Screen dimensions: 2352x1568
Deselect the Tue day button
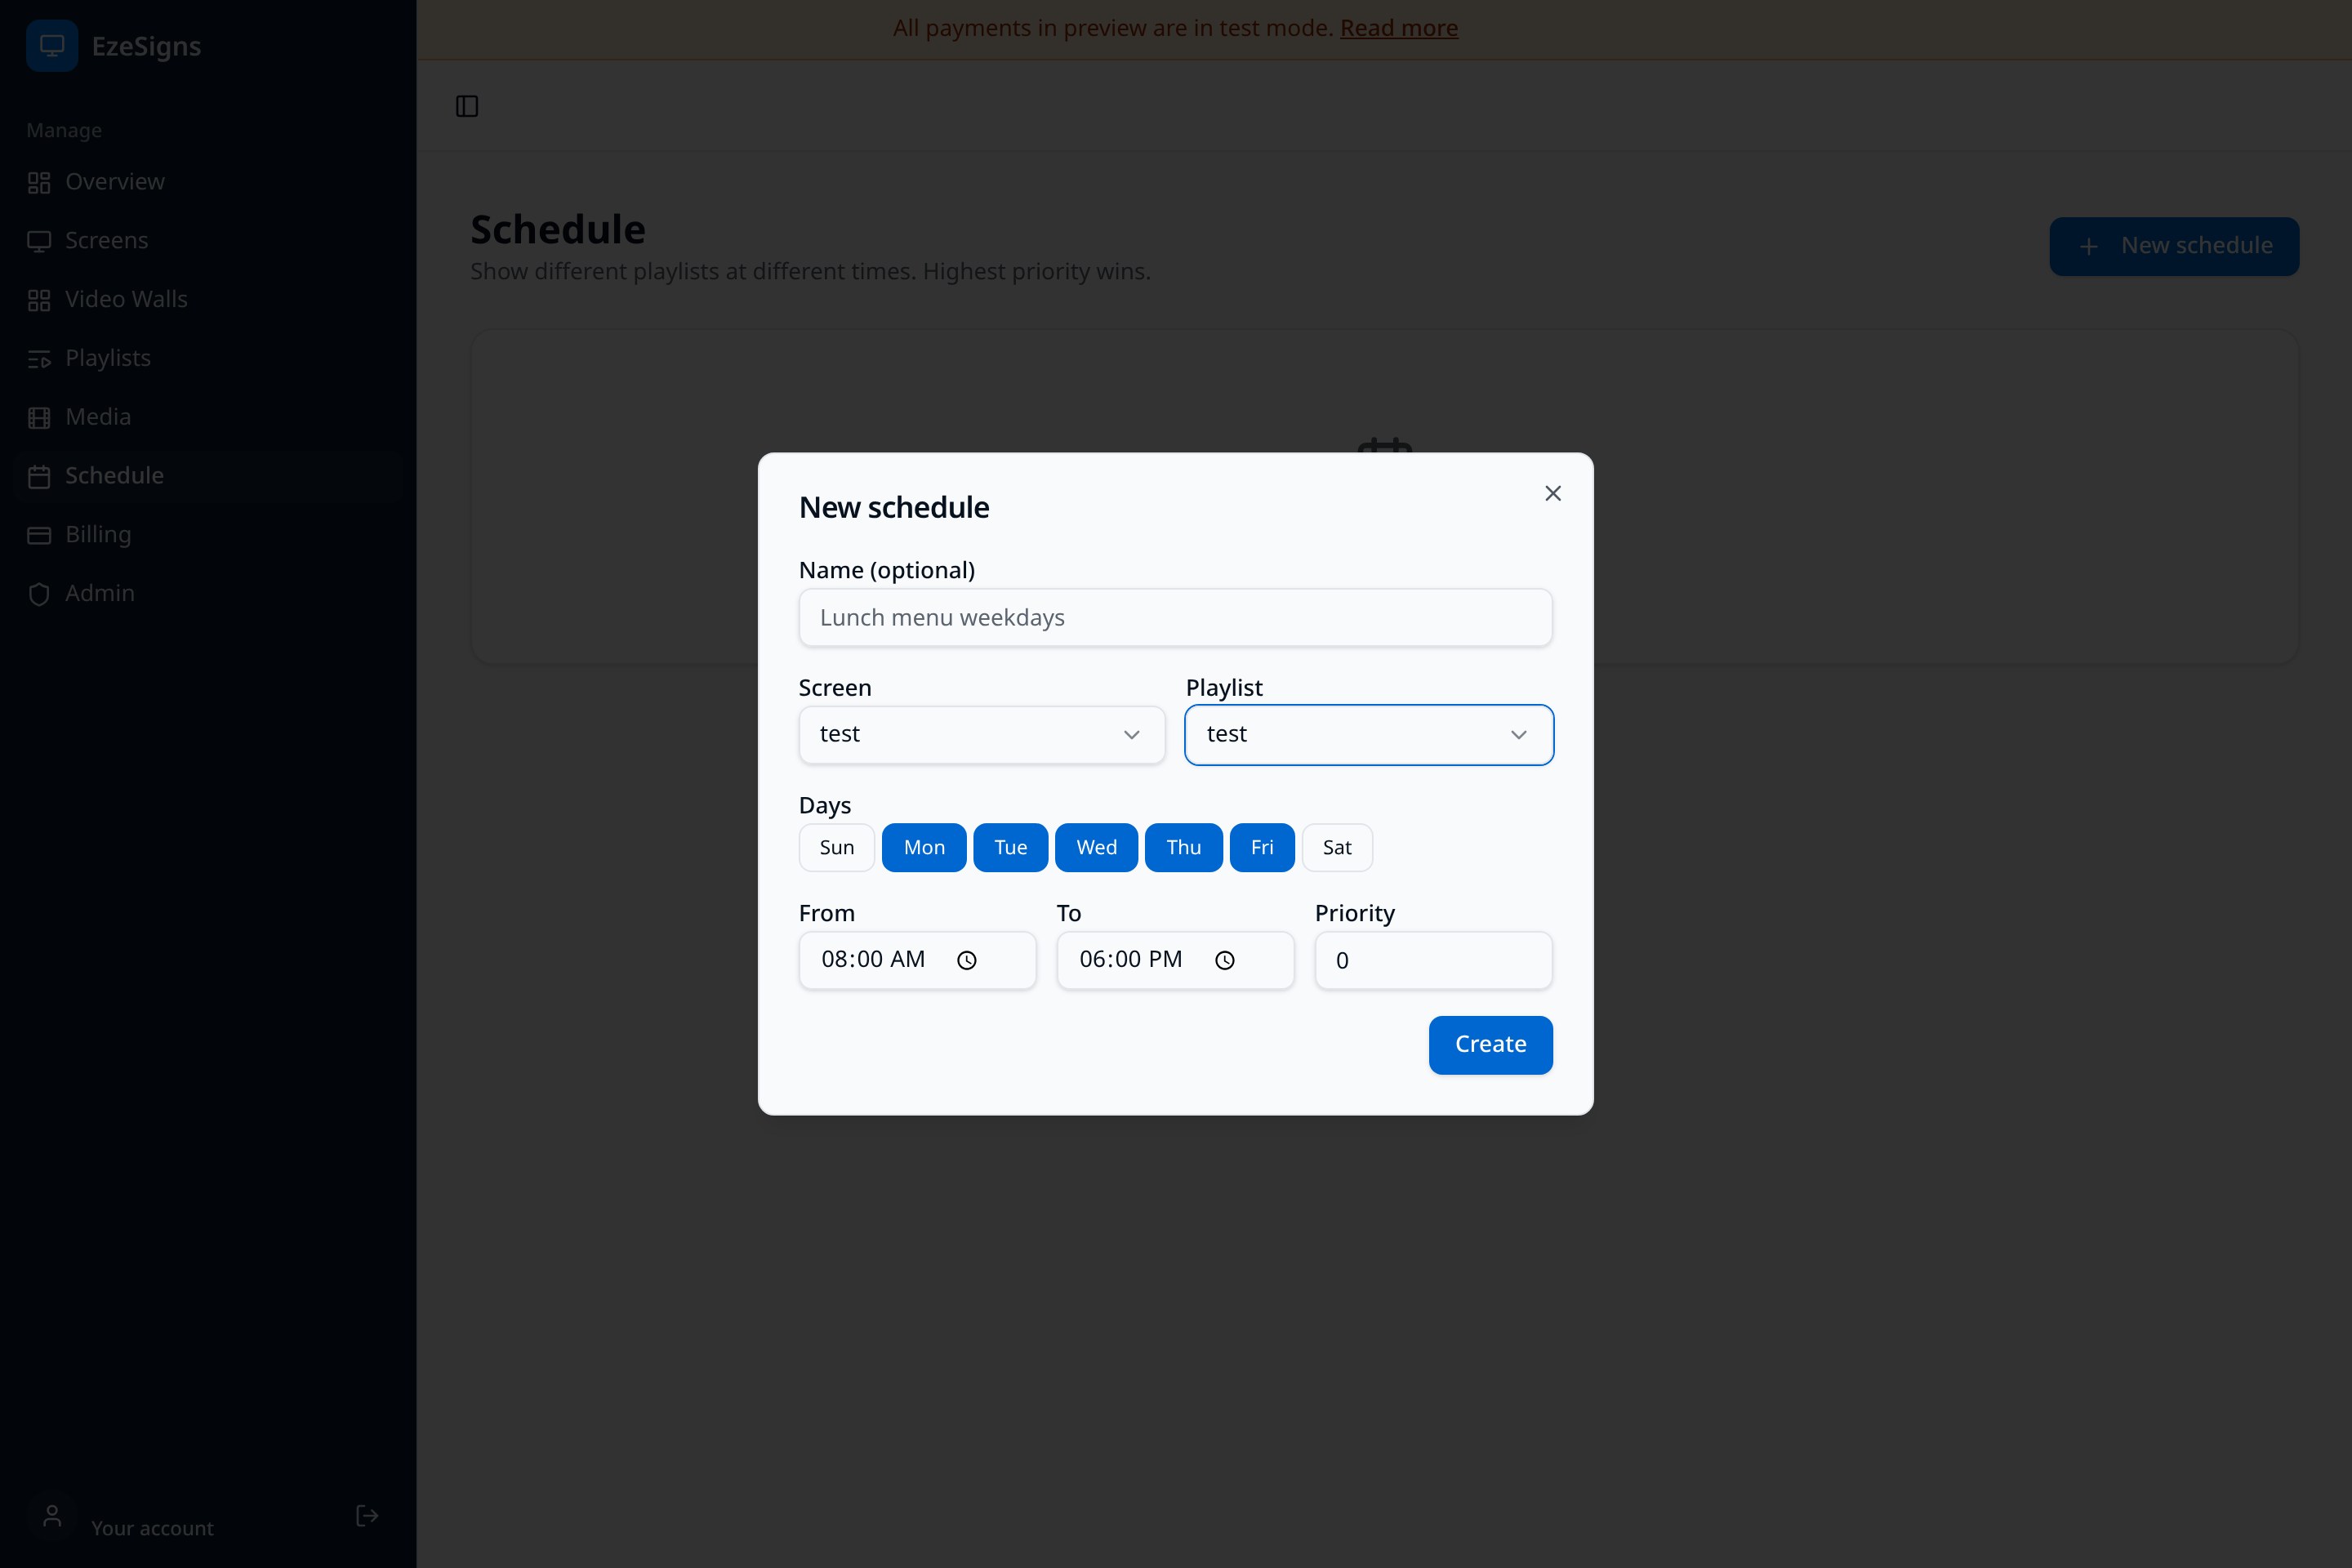[1011, 848]
